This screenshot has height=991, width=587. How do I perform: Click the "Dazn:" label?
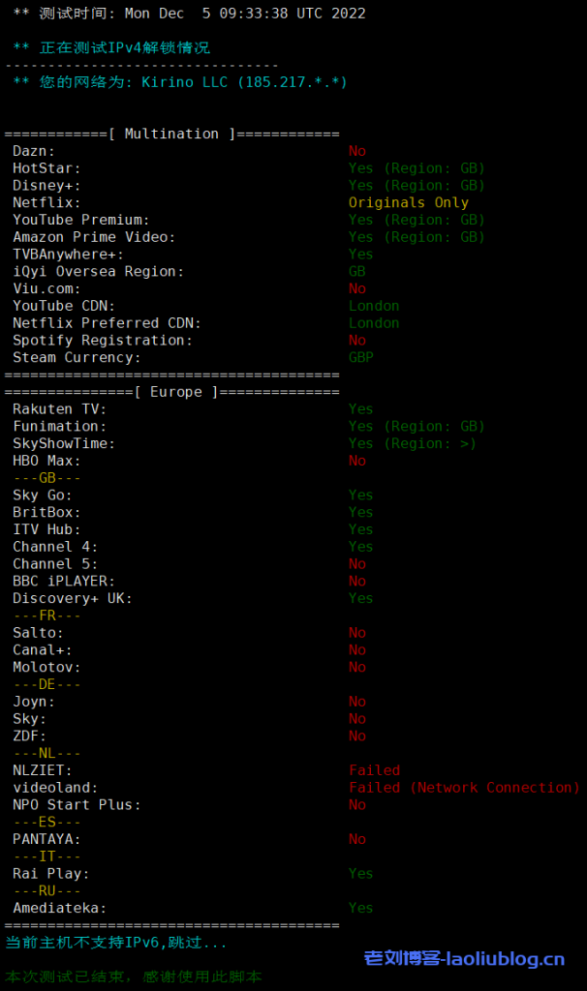pos(34,151)
